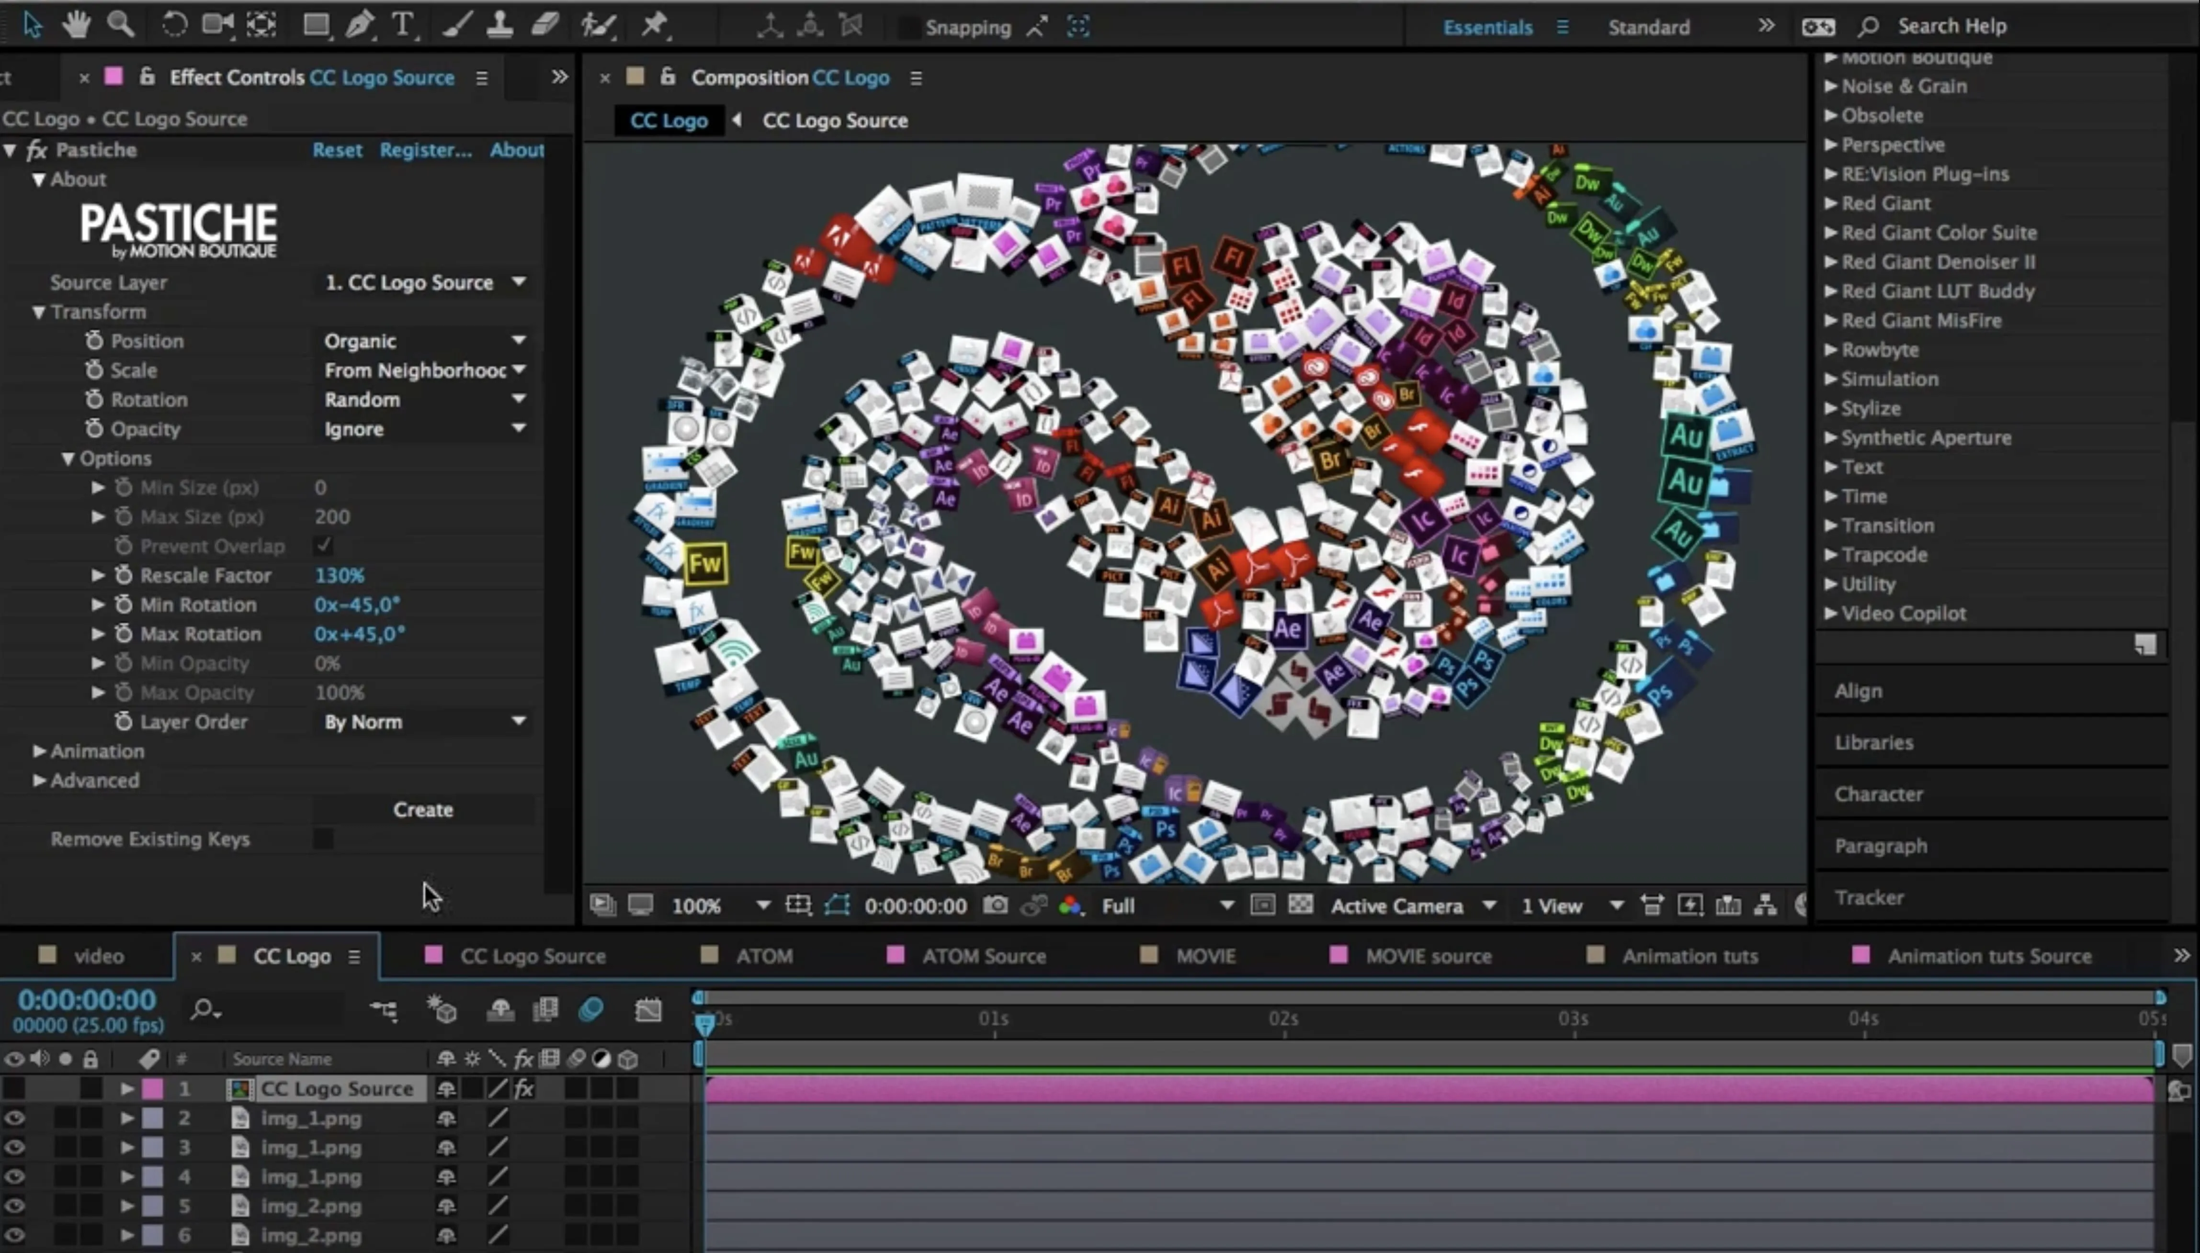
Task: Navigate to CC Logo Source in viewer breadcrumb
Action: tap(834, 121)
